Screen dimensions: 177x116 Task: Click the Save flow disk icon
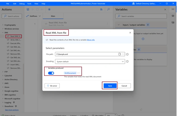(28, 9)
